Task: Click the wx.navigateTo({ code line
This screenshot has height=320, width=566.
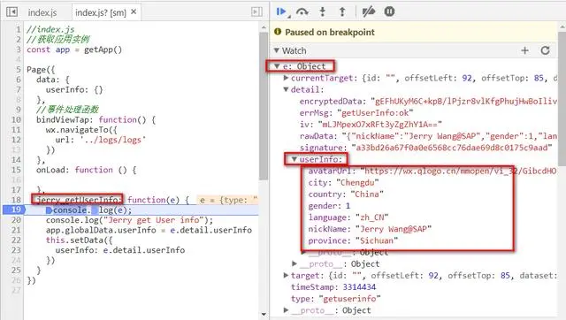Action: tap(81, 130)
